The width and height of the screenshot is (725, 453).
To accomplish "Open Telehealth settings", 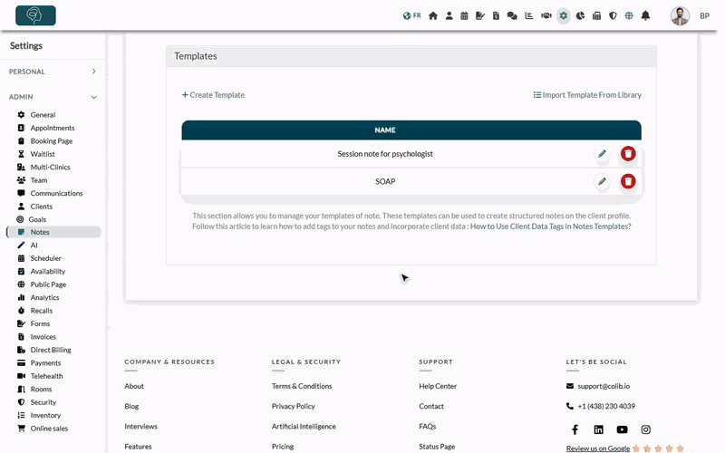I will pyautogui.click(x=46, y=376).
